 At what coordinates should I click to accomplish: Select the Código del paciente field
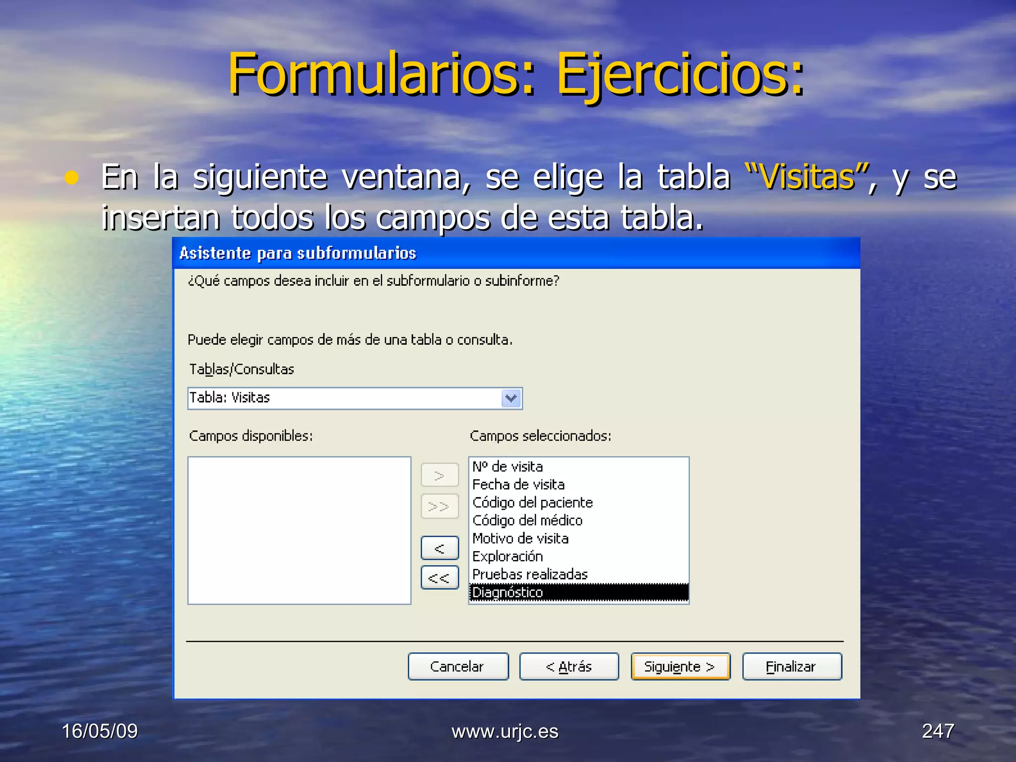point(532,503)
